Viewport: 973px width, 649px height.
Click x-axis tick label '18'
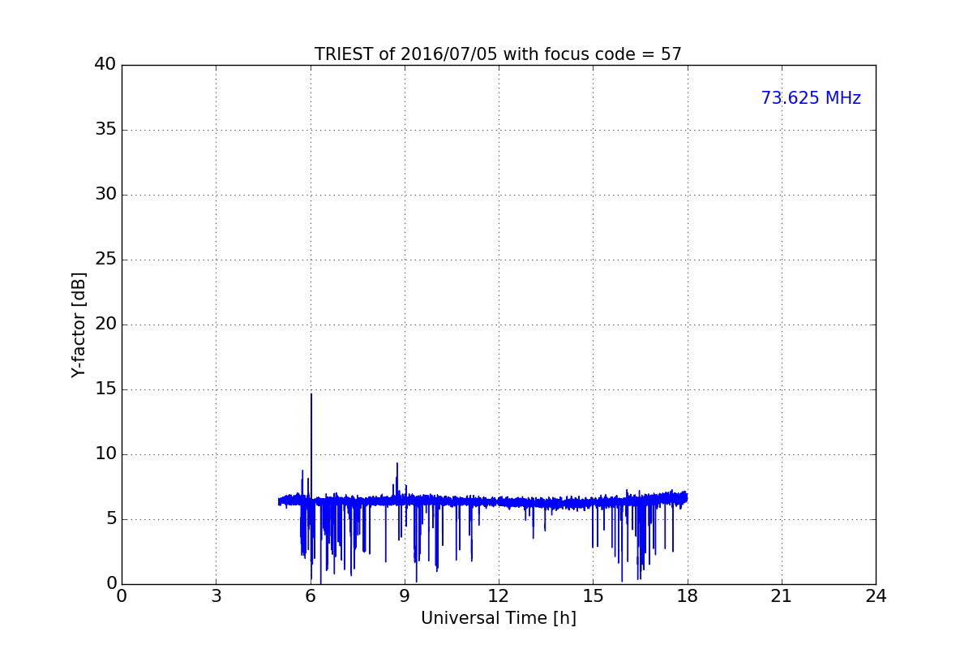click(688, 596)
